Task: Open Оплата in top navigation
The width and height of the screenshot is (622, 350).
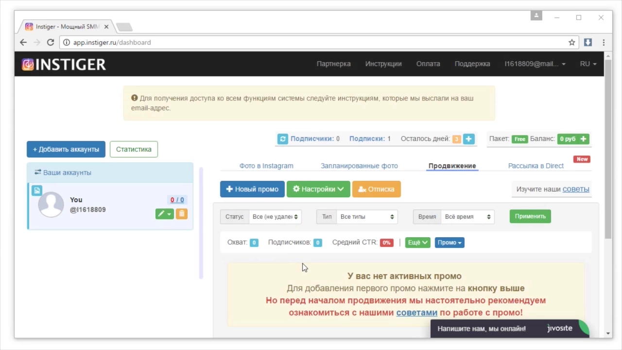Action: pos(428,64)
